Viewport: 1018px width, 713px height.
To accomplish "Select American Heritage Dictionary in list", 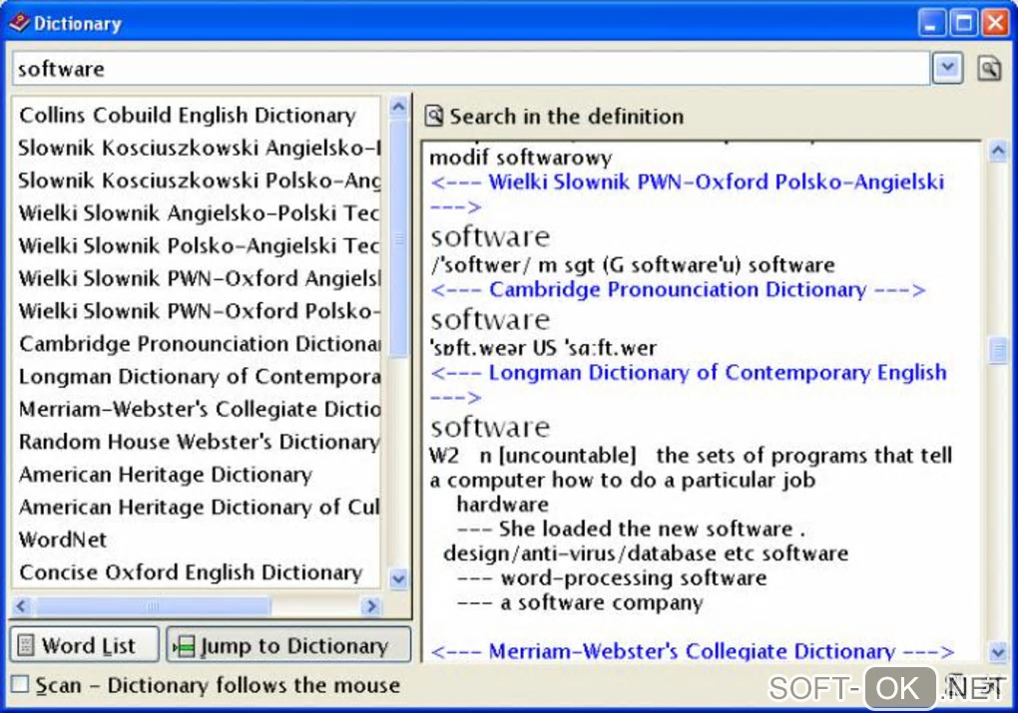I will pos(196,475).
